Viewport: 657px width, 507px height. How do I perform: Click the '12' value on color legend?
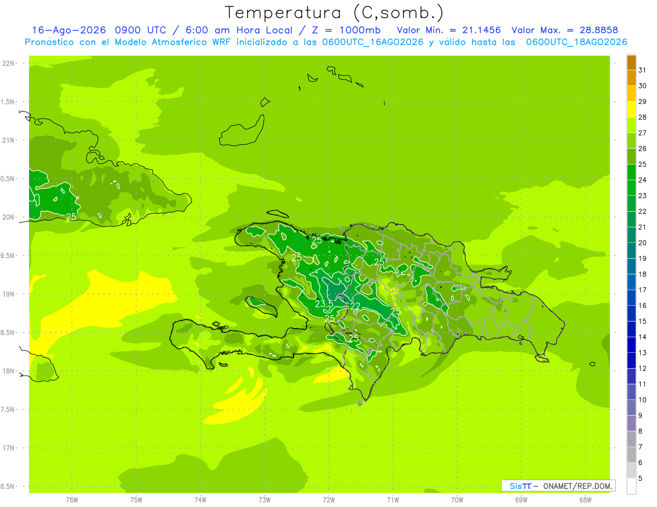click(642, 368)
